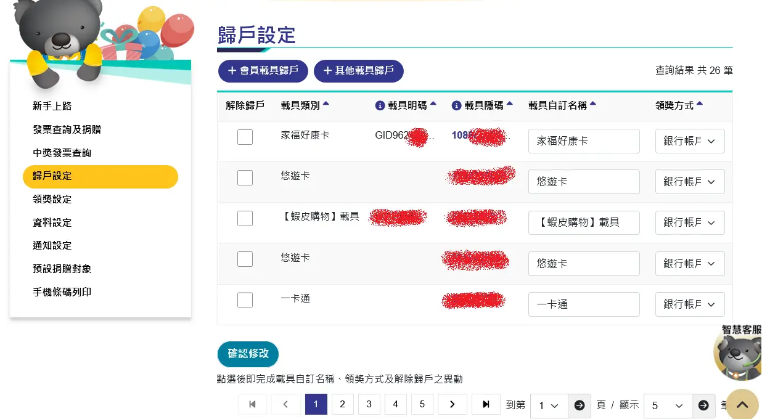Open 領獎方式 dropdown for 家福好康卡

(689, 141)
